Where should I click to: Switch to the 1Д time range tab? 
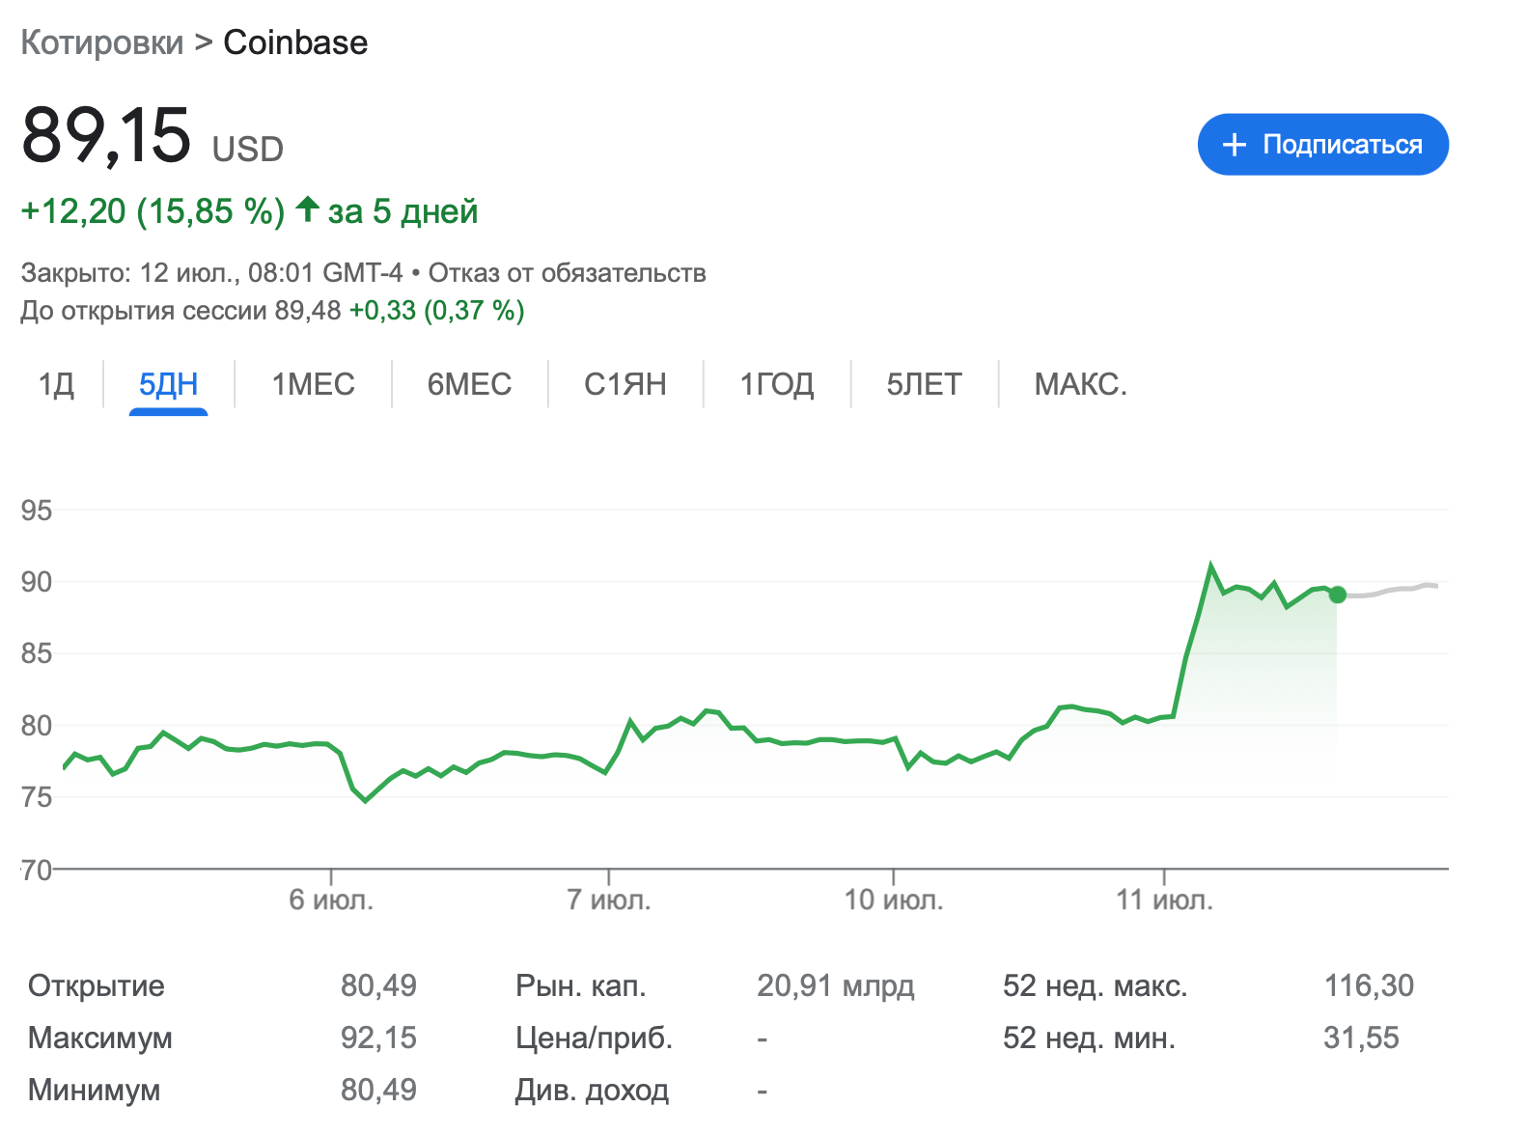pyautogui.click(x=56, y=384)
